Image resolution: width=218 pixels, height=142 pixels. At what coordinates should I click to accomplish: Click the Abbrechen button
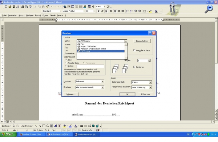click(145, 94)
